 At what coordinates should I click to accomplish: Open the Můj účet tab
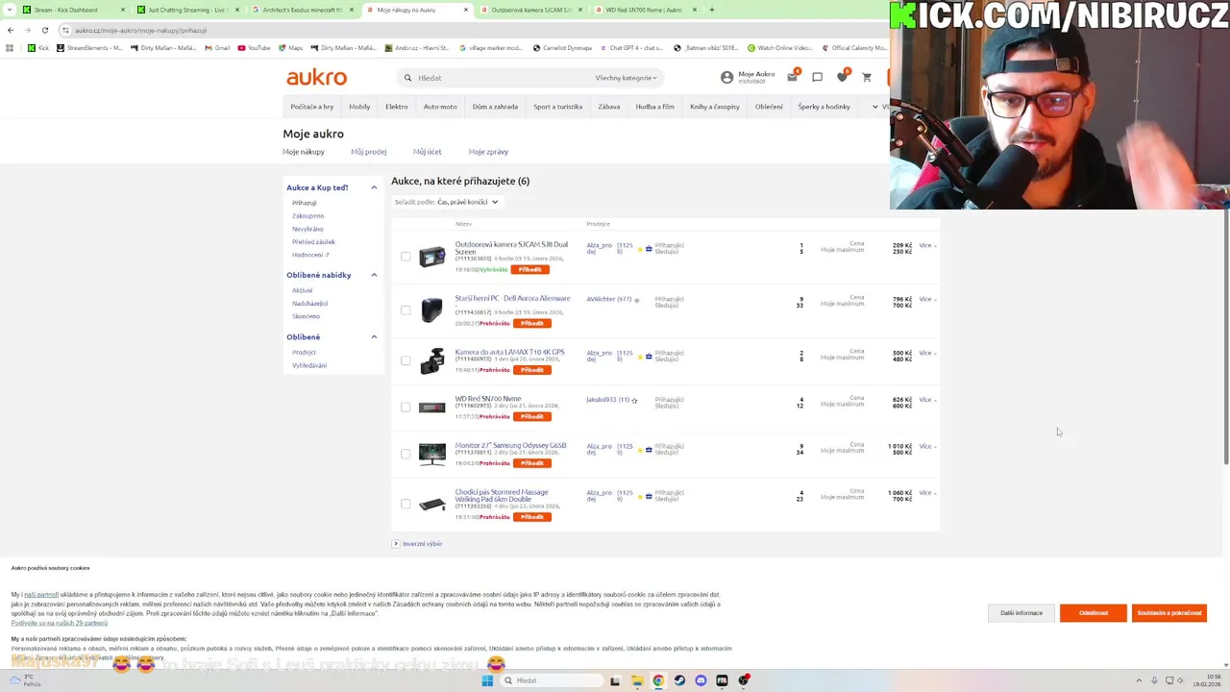coord(428,152)
